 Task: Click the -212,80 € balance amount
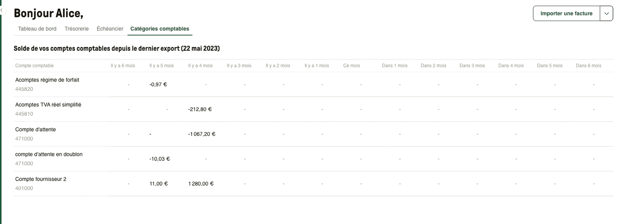(x=200, y=109)
